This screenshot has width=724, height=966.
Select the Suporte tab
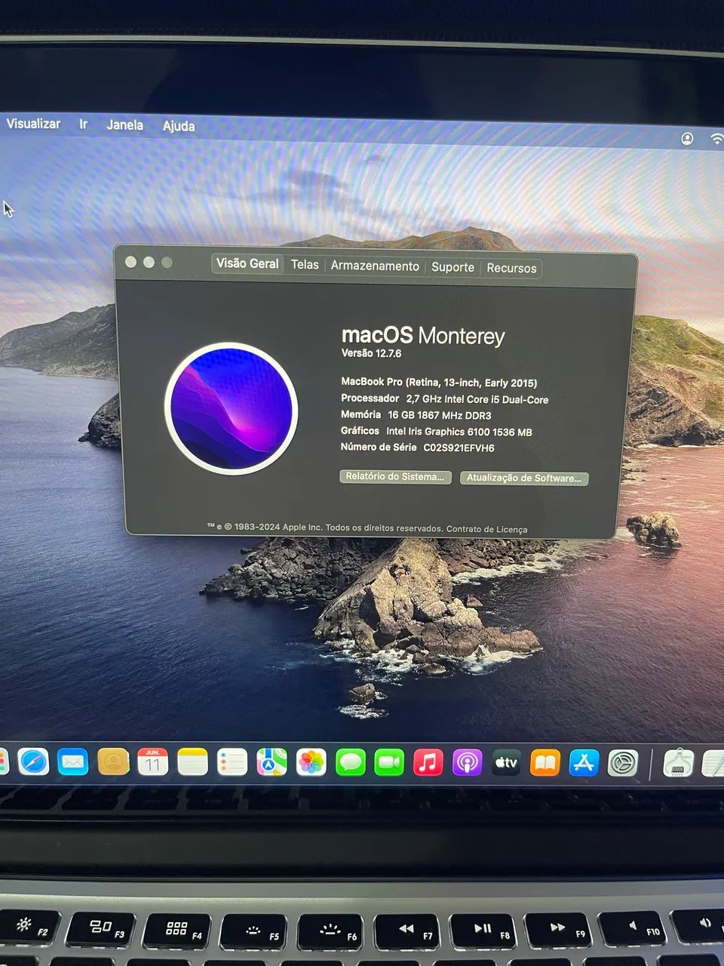452,267
